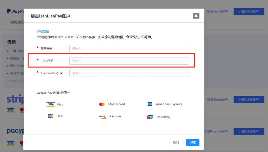
Task: Click the 优势 heading in background
Action: 11,42
